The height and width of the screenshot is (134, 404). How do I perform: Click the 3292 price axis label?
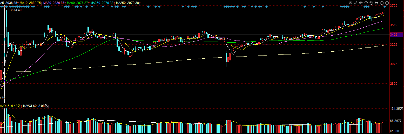pyautogui.click(x=394, y=44)
